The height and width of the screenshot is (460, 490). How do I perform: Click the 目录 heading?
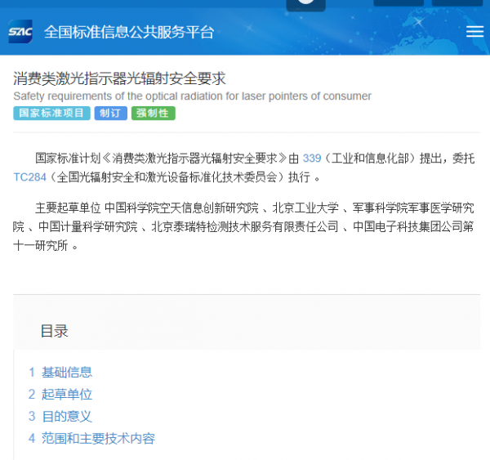(54, 331)
